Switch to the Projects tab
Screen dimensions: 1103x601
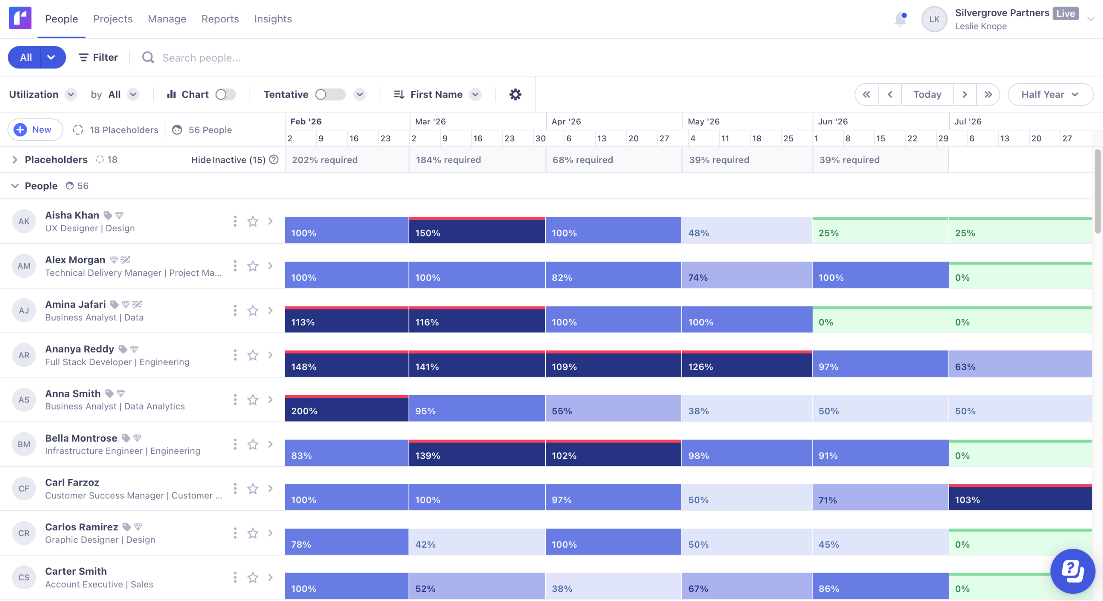point(113,19)
